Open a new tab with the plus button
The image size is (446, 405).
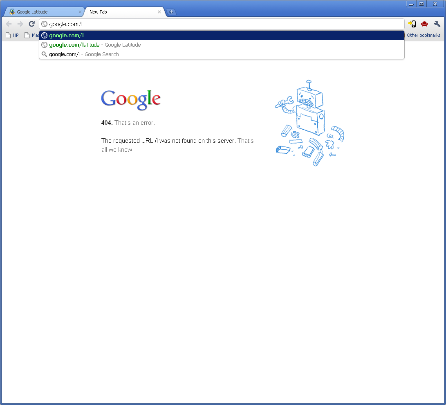[x=171, y=12]
